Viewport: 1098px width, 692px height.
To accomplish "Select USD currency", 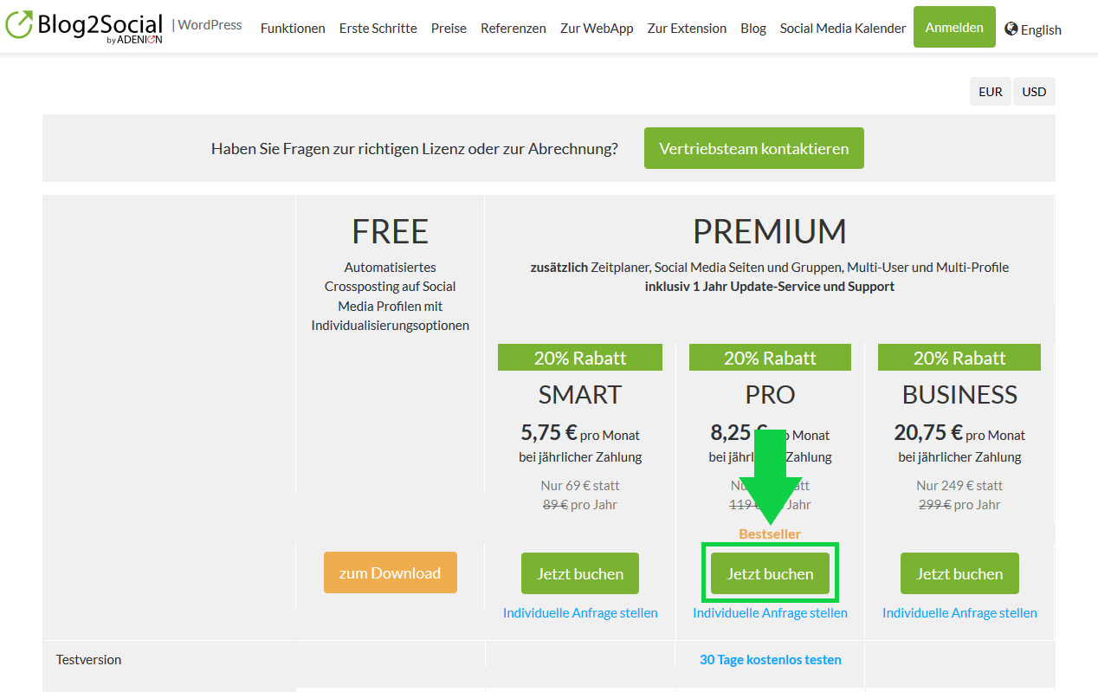I will [1034, 92].
